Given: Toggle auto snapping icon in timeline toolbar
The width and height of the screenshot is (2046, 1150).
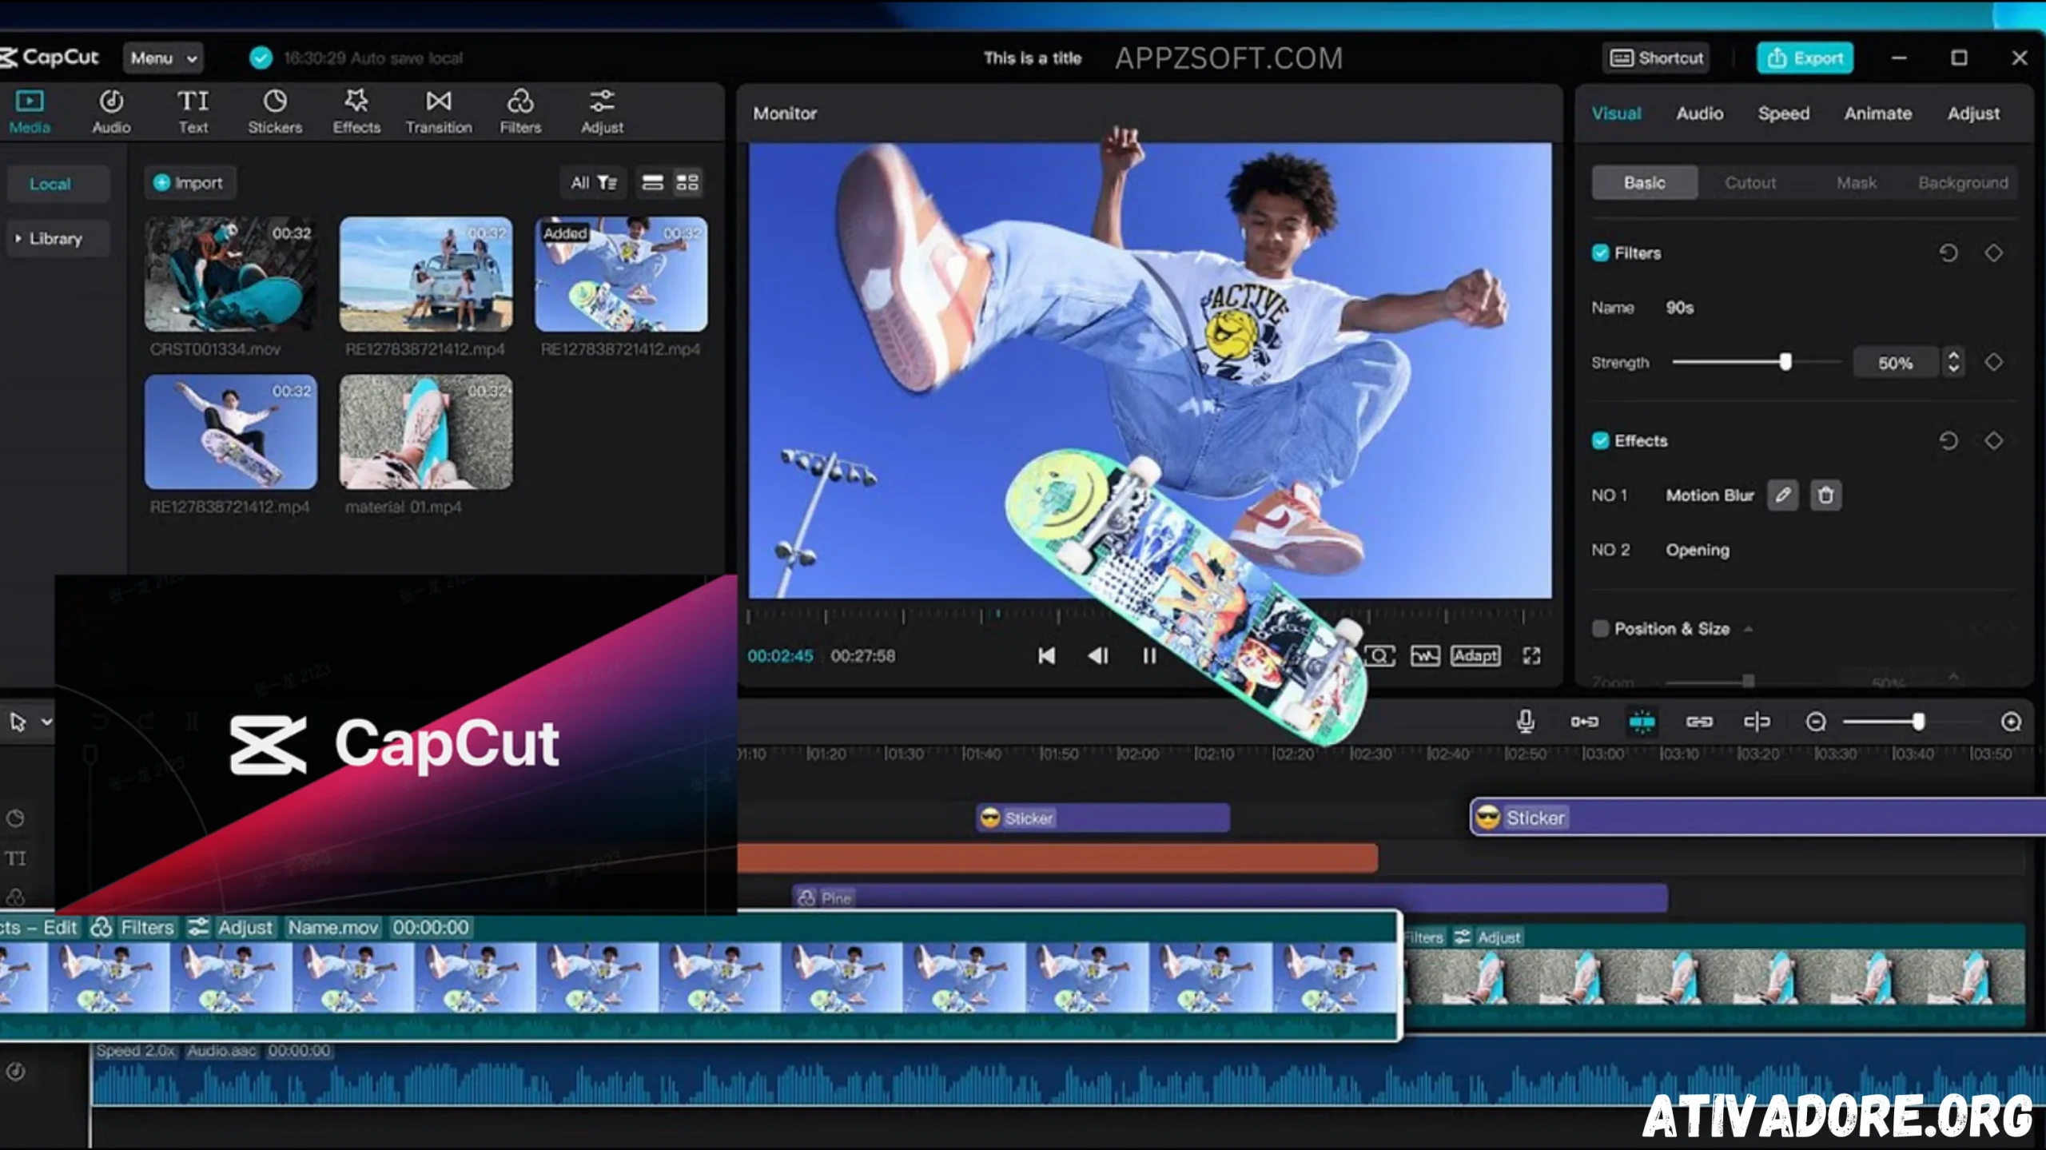Looking at the screenshot, I should pyautogui.click(x=1642, y=722).
